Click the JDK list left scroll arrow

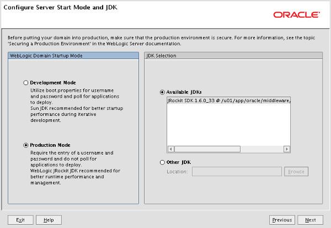[171, 149]
